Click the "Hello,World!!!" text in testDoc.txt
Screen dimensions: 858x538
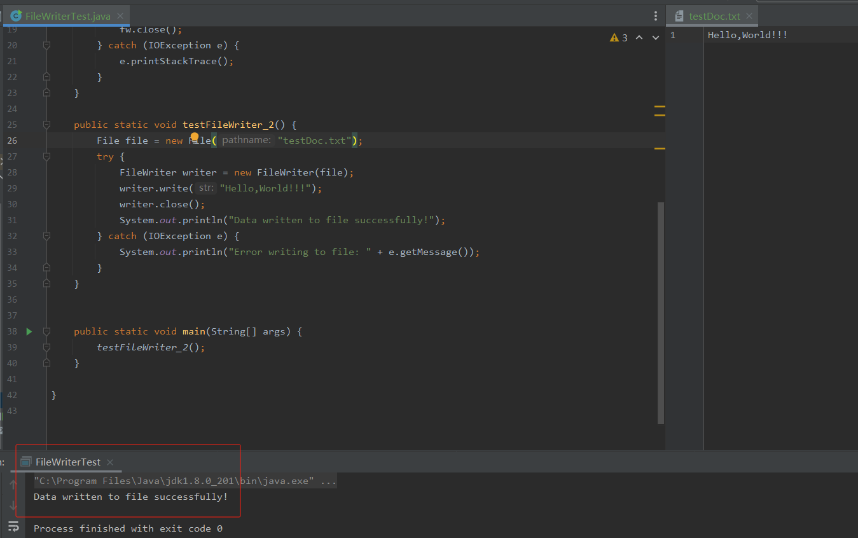tap(747, 35)
